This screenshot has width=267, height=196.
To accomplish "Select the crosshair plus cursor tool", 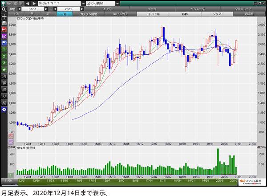I will click(x=4, y=16).
